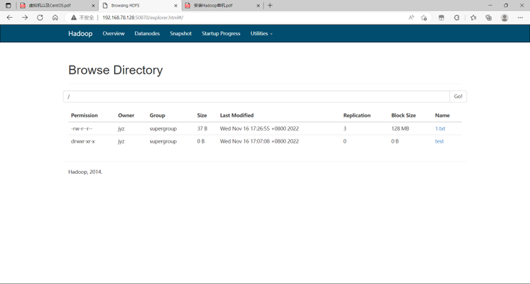
Task: Open the tab actions menu icon
Action: (x=8, y=6)
